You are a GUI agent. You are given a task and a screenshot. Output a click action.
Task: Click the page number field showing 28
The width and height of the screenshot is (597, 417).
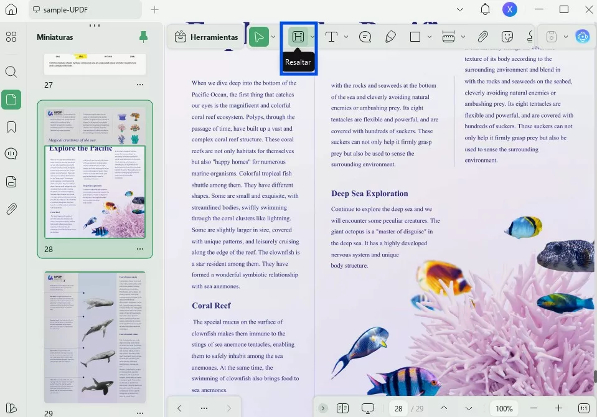point(398,409)
